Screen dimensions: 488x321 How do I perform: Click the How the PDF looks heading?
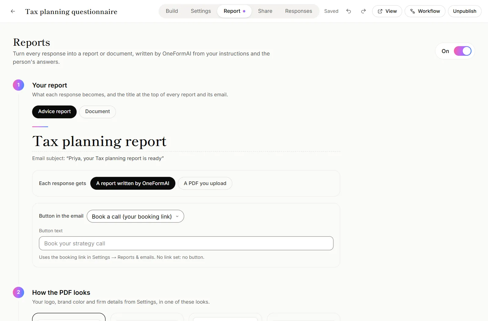(61, 293)
